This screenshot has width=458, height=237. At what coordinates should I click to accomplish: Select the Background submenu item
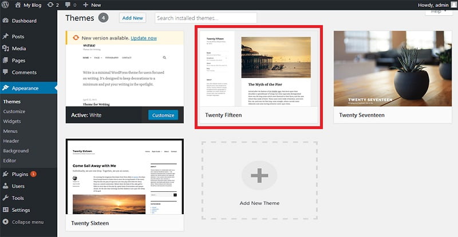[x=16, y=151]
